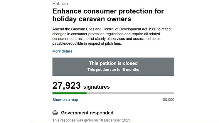This screenshot has width=219, height=123.
Task: Click the petition ran for 6 months text
Action: pos(113,70)
